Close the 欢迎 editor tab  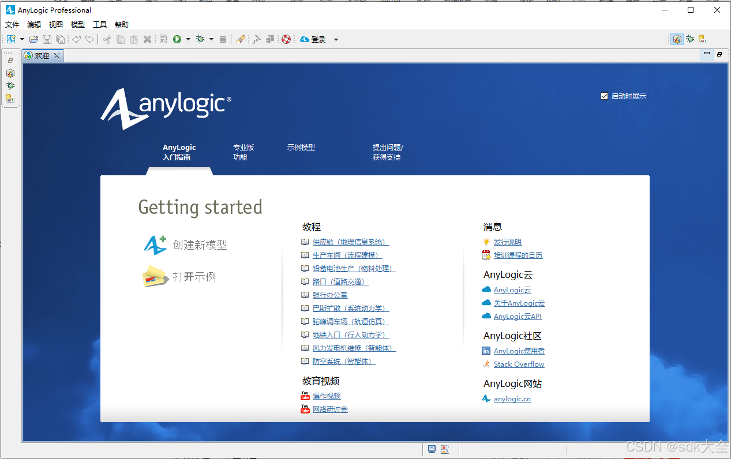(x=57, y=55)
